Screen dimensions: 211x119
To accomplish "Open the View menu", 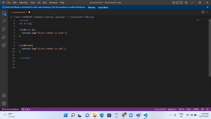I will point(33,3).
